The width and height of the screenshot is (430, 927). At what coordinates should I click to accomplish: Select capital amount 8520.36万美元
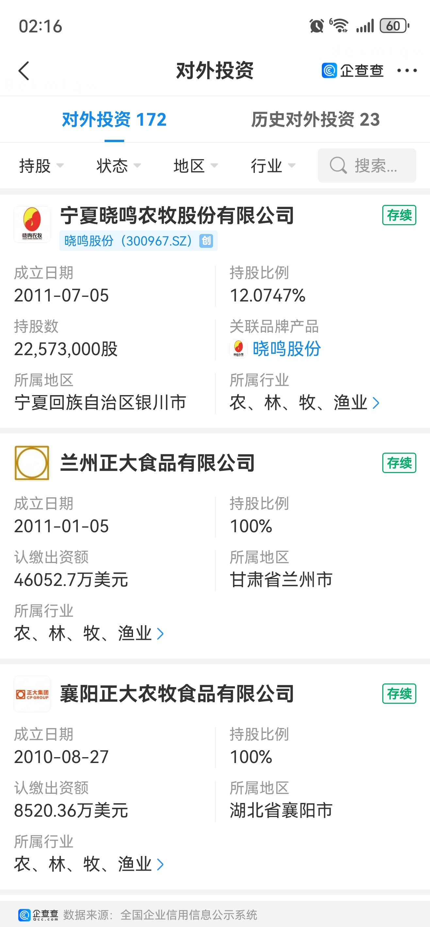71,810
